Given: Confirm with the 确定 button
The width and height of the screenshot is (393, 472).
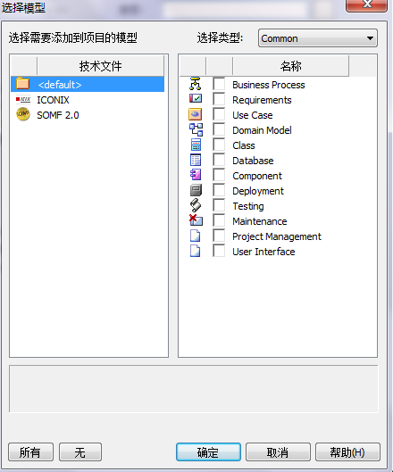Looking at the screenshot, I should [x=208, y=451].
